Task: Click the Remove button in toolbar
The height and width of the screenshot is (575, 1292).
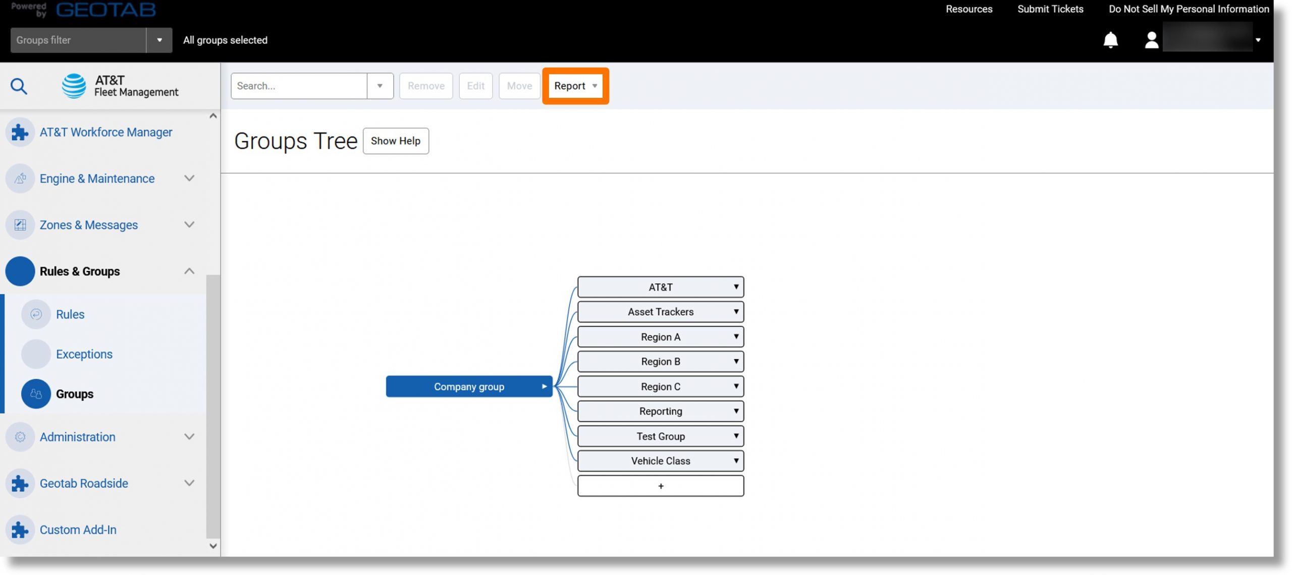Action: click(426, 85)
